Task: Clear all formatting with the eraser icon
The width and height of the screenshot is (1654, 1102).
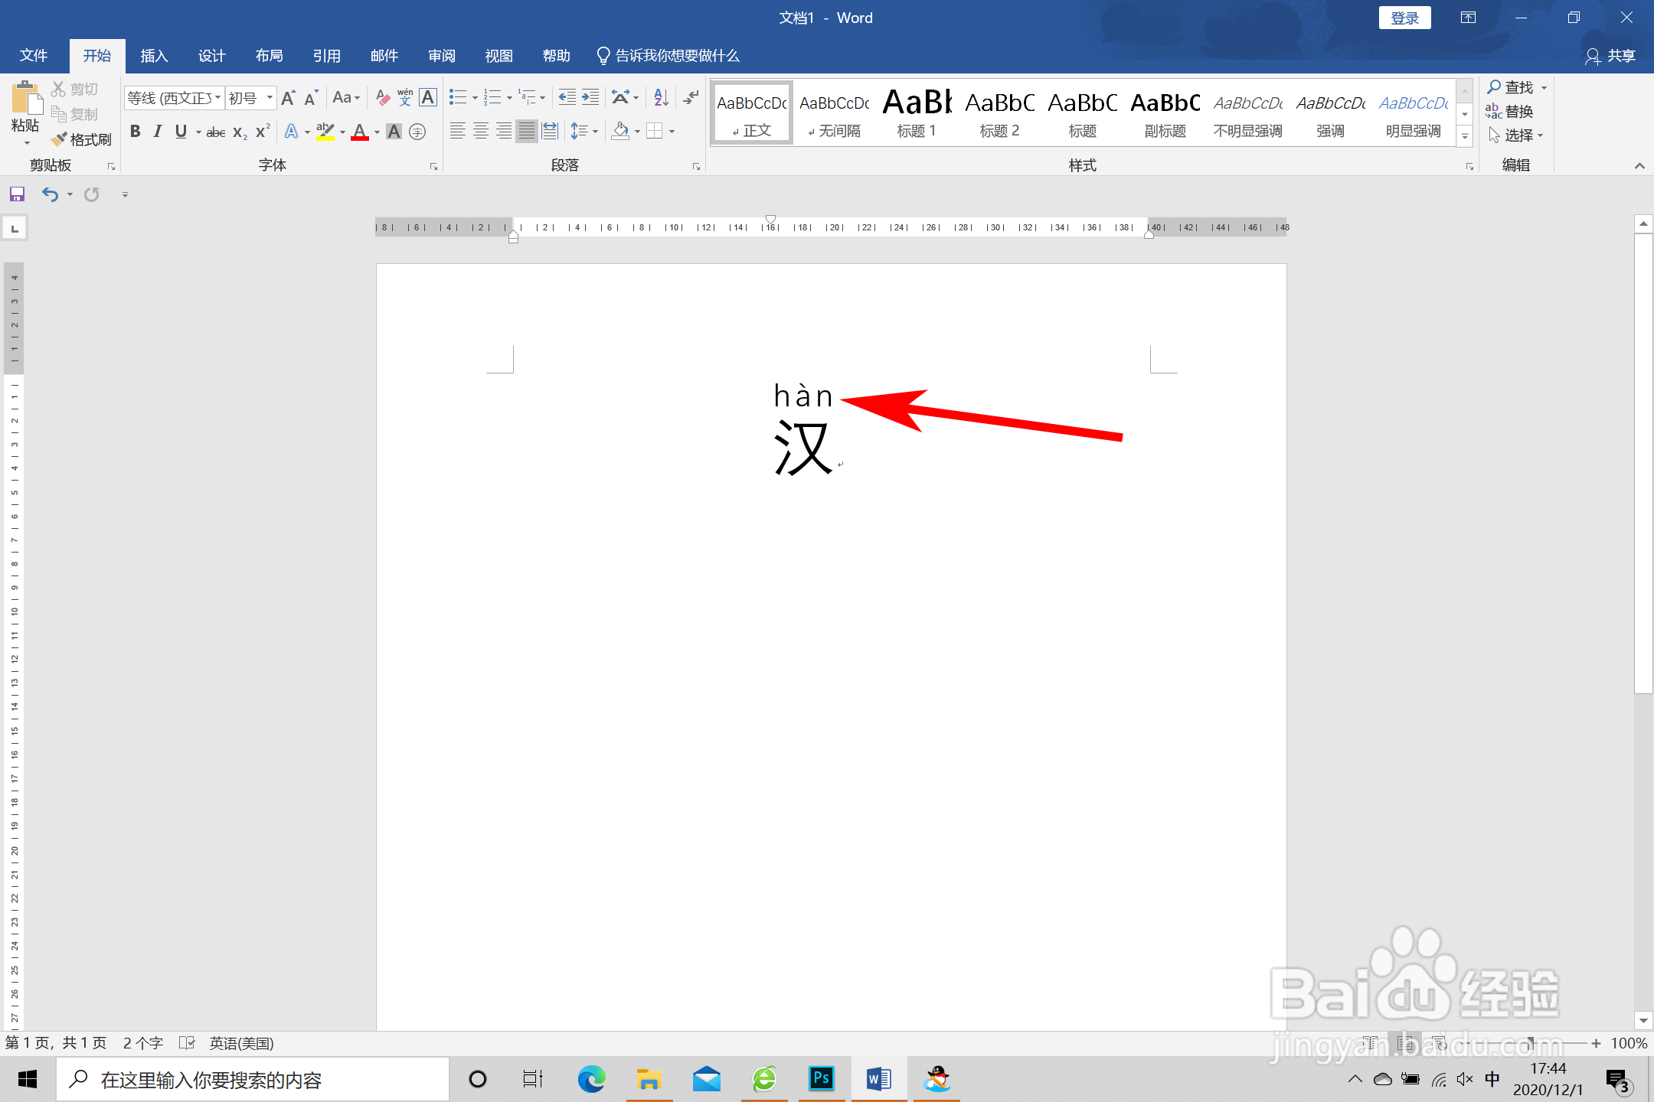Action: tap(383, 98)
